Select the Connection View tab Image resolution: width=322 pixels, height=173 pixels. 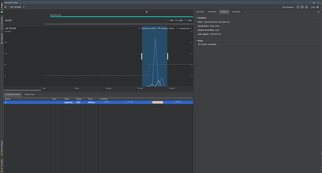(12, 94)
